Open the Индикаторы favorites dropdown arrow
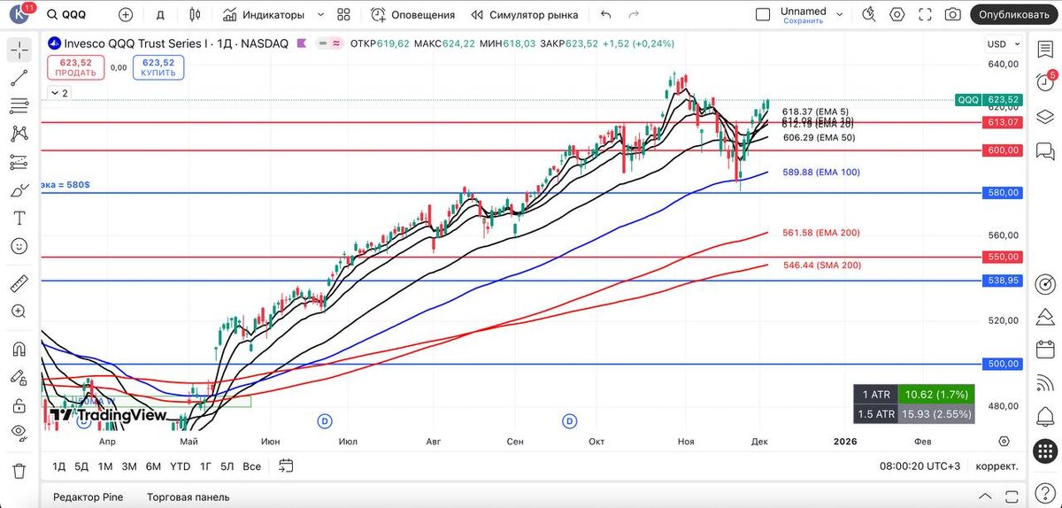The image size is (1062, 508). tap(320, 15)
